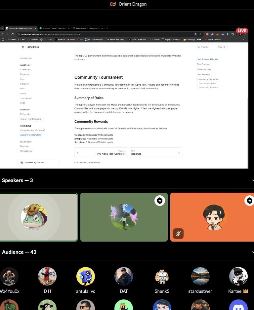
Task: Jump to Download Link in contents
Action: click(x=204, y=69)
